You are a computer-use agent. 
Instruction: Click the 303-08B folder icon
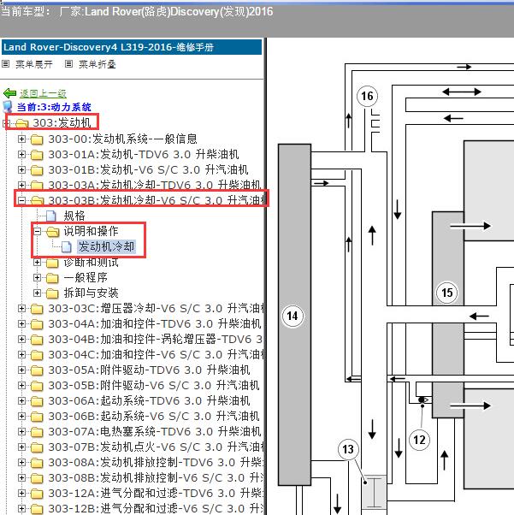(37, 478)
